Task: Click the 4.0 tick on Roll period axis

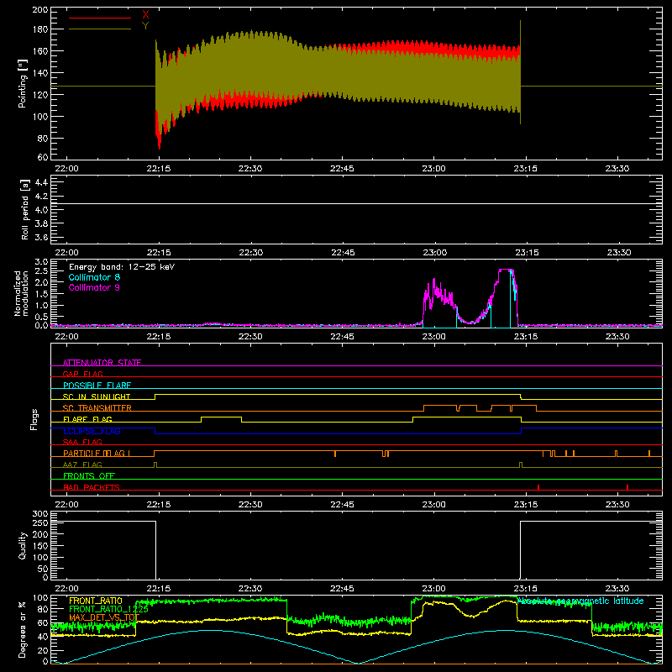Action: 41,210
